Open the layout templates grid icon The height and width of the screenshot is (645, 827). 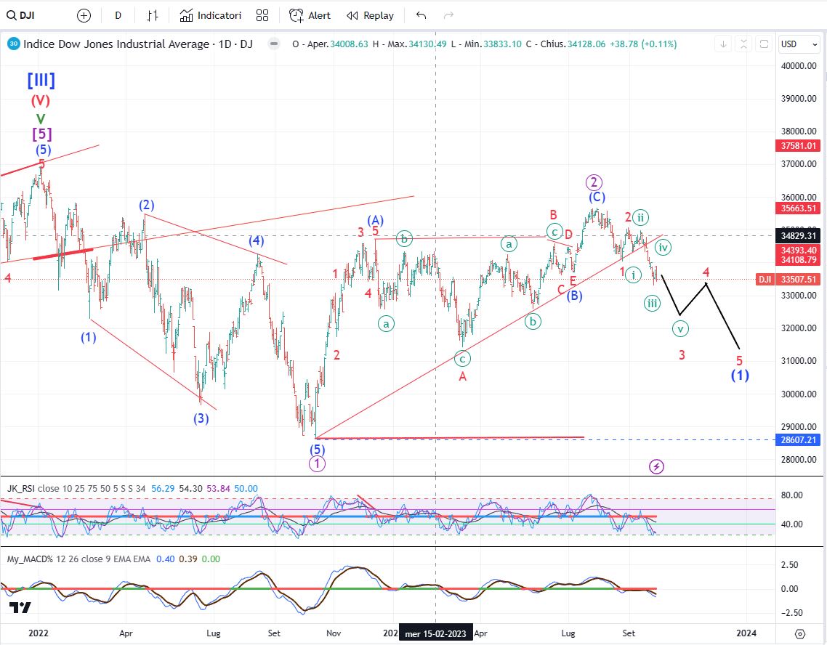coord(262,16)
